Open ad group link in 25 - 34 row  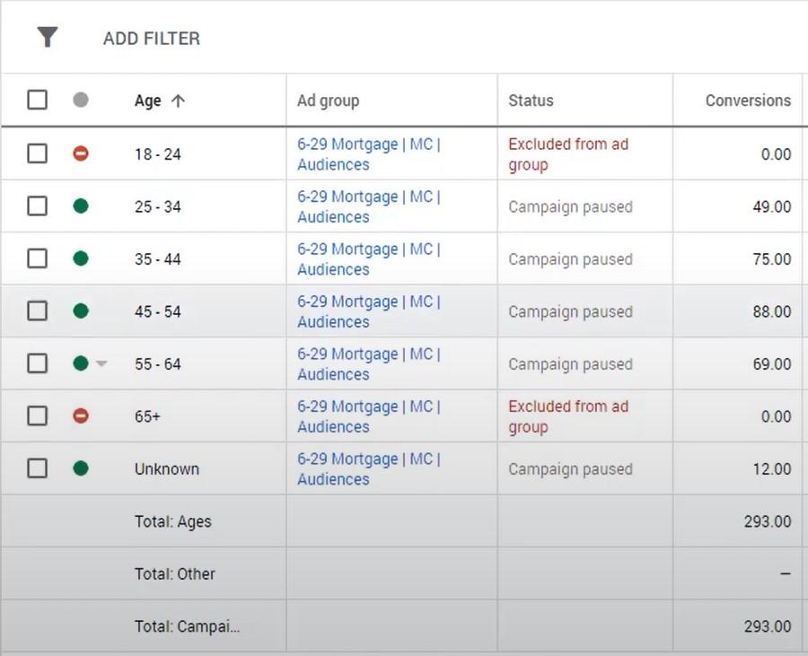(368, 206)
